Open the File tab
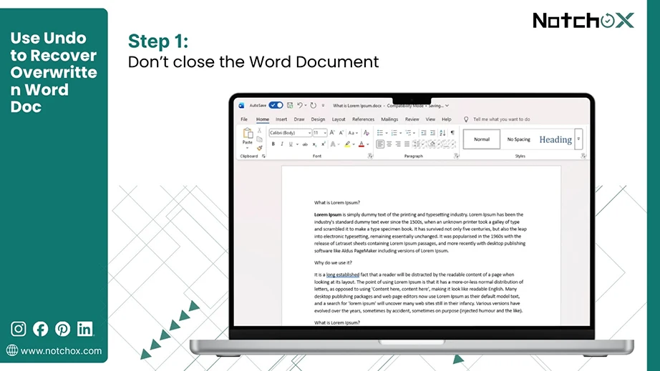The height and width of the screenshot is (371, 660). 244,119
